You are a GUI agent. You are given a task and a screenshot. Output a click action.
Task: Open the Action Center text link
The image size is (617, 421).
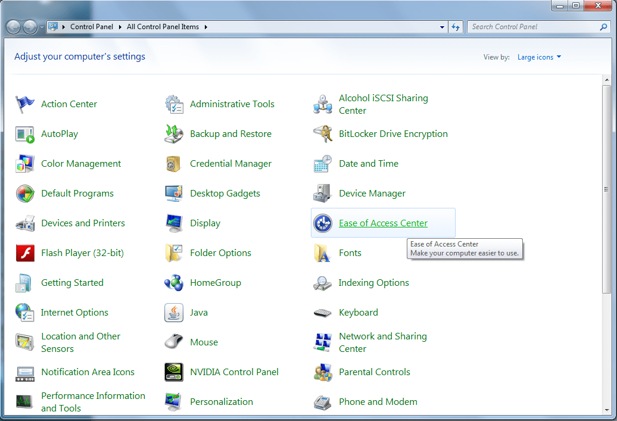(x=69, y=104)
